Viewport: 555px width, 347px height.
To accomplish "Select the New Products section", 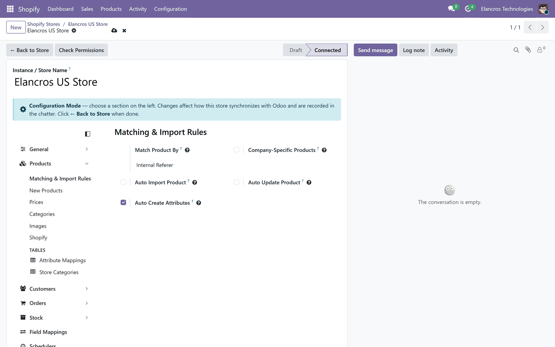I will coord(46,191).
